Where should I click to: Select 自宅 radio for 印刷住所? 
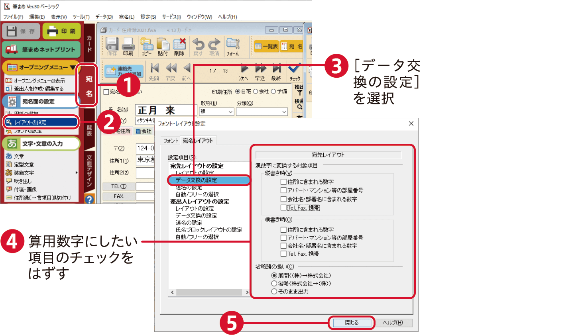click(238, 91)
